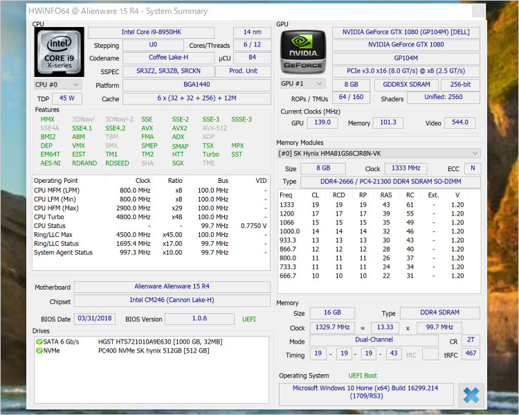Click the memory size 16 GB field

coord(332,312)
